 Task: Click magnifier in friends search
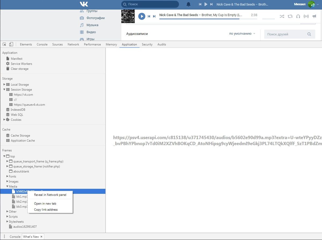pyautogui.click(x=309, y=34)
